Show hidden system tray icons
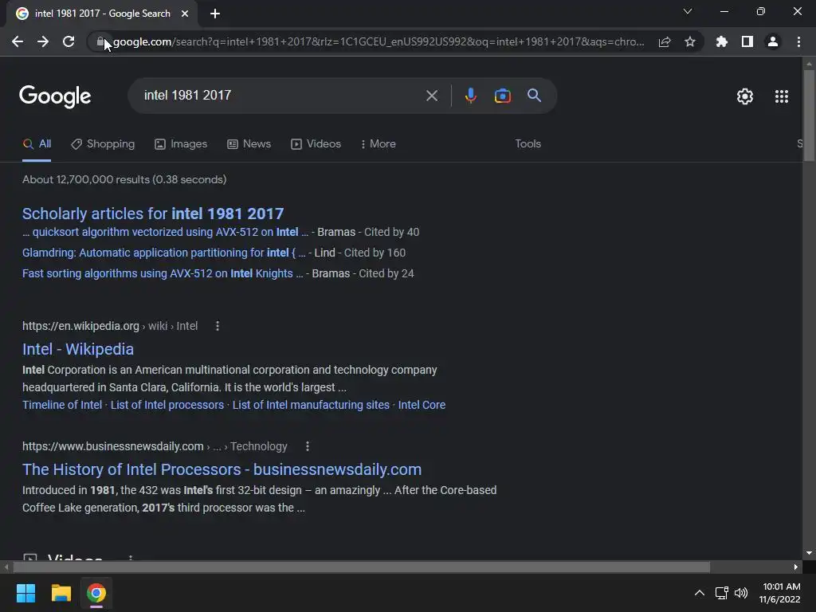The width and height of the screenshot is (816, 612). pyautogui.click(x=700, y=593)
